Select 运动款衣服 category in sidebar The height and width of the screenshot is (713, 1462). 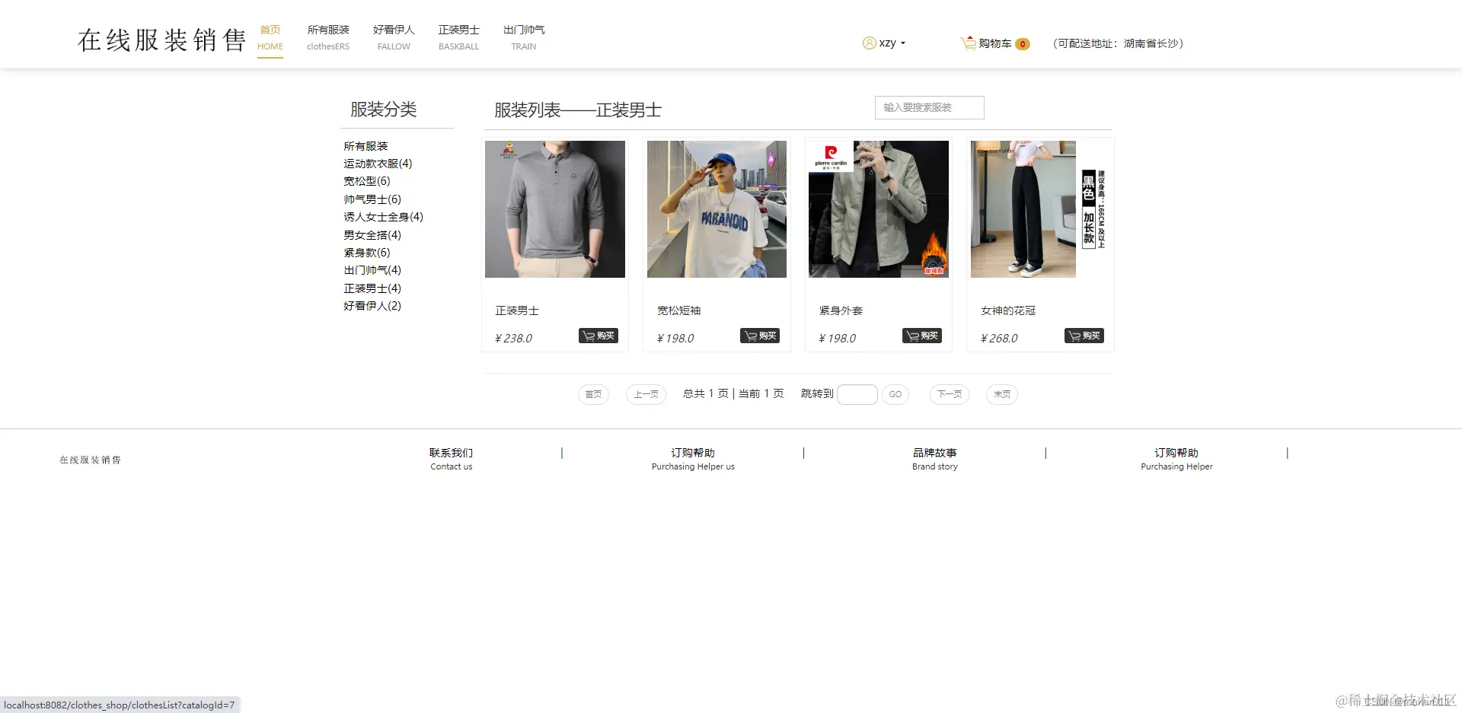point(377,163)
